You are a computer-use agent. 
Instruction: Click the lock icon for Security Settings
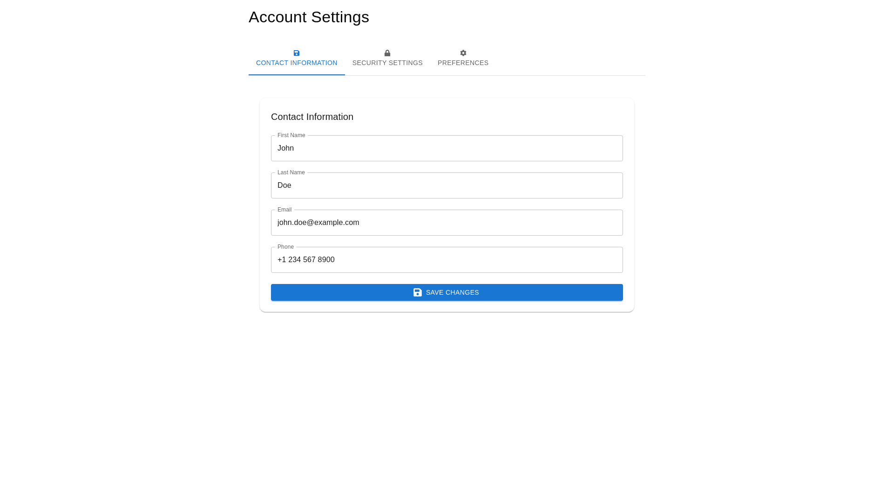387,53
